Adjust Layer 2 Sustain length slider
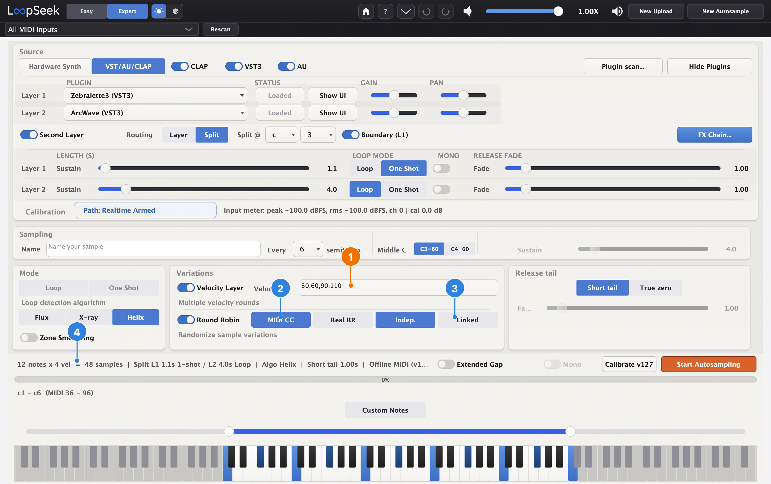 [203, 189]
